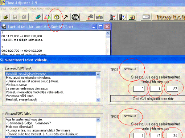Viewport: 185px width, 138px height.
Task: Switch to the upper hh:mm:ss tab
Action: pos(130,69)
